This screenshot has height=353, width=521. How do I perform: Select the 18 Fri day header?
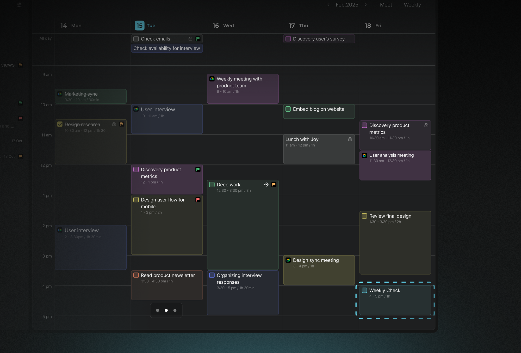click(x=373, y=26)
